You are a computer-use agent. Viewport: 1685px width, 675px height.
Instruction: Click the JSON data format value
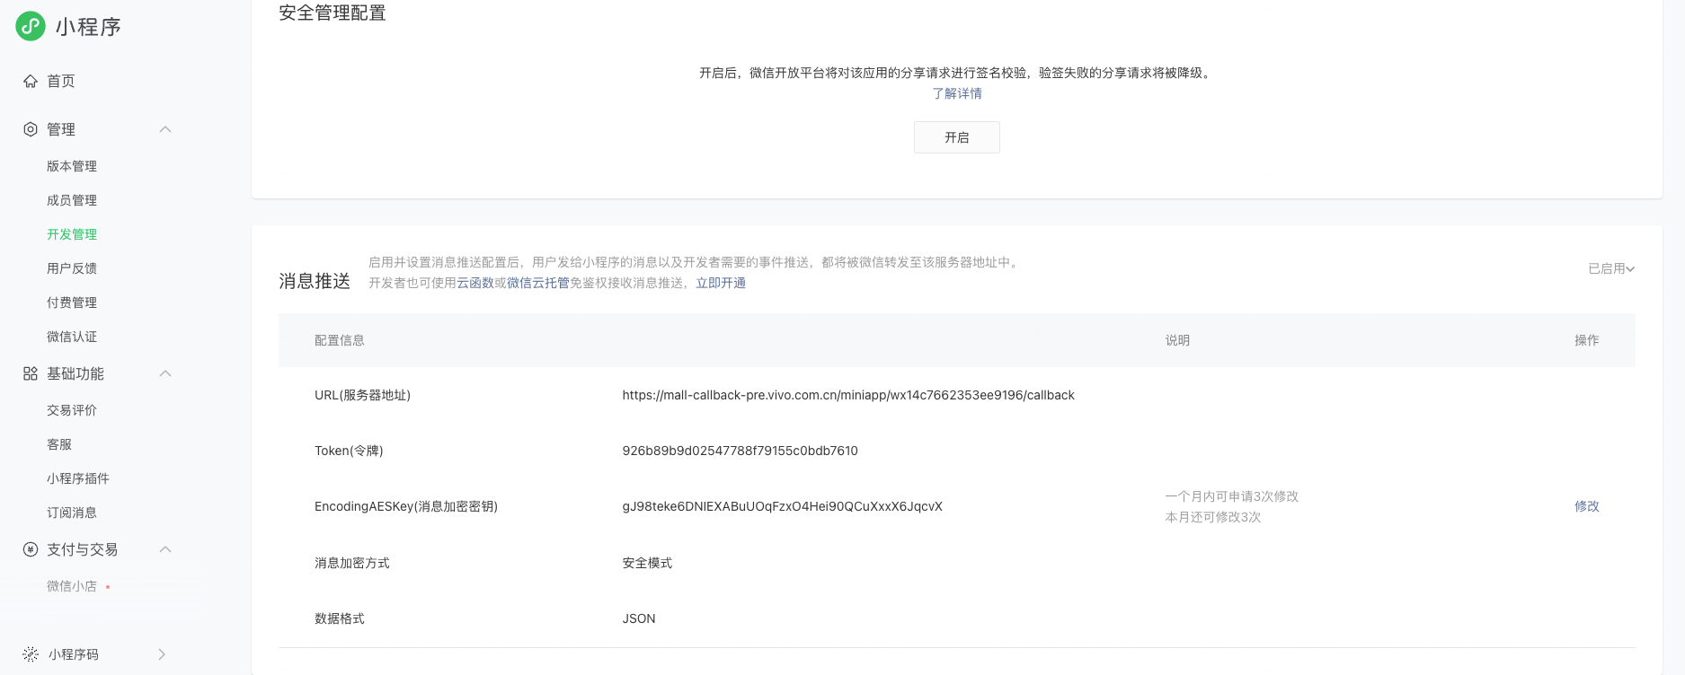pos(639,618)
